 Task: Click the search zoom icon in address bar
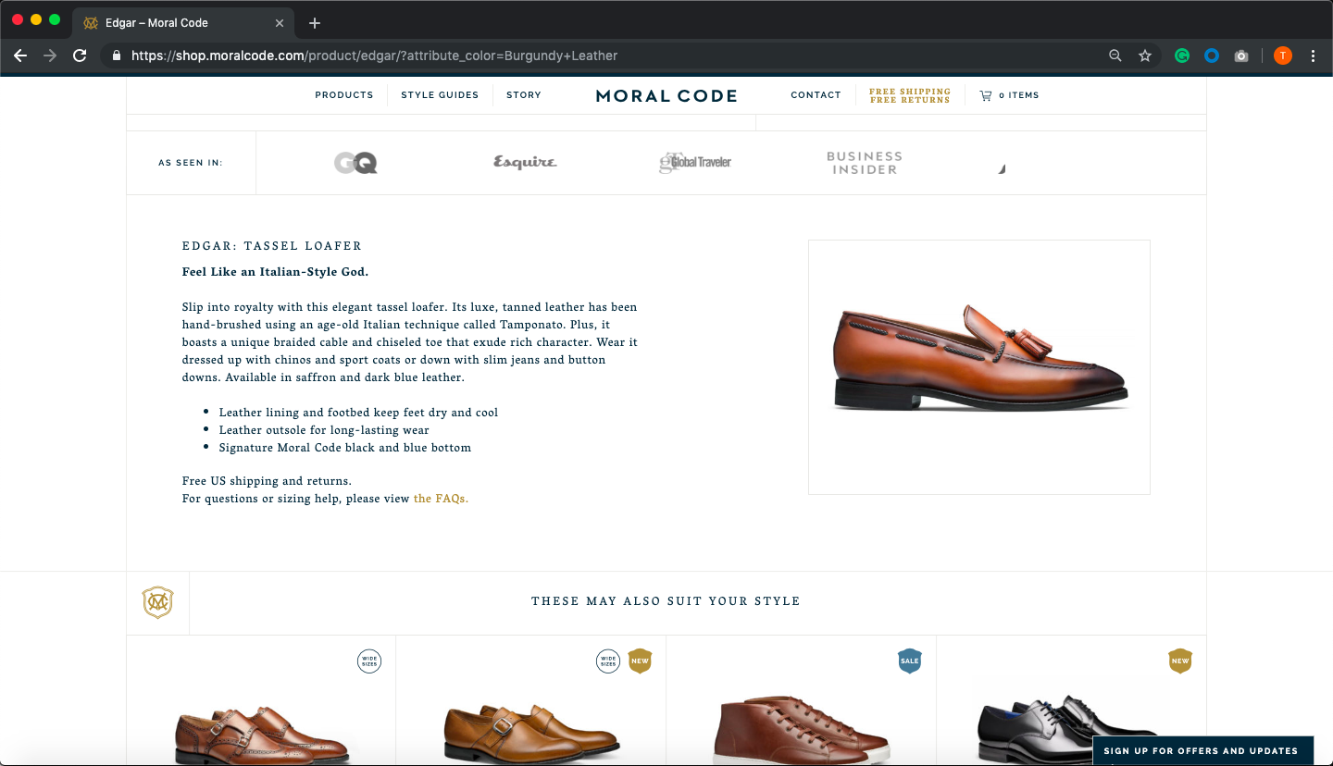coord(1115,56)
